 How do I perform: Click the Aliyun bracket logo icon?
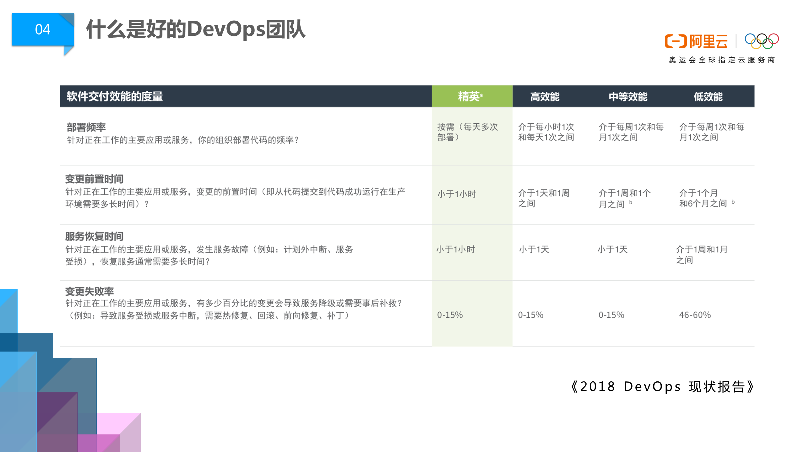click(676, 41)
